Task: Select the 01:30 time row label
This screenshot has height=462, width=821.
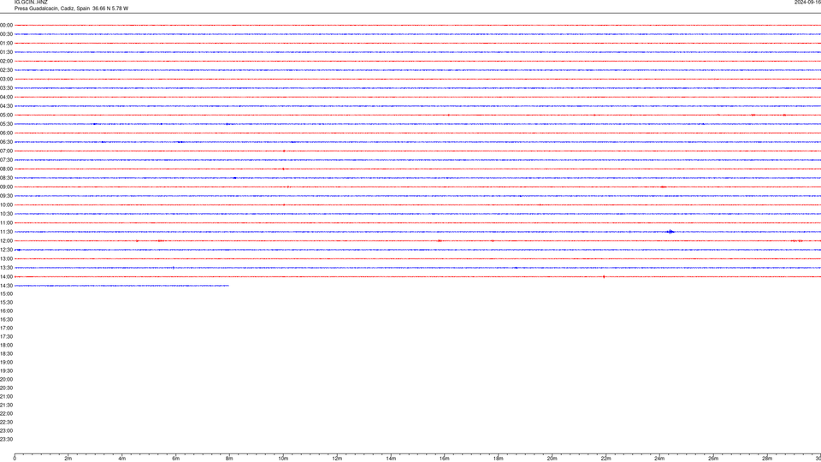Action: click(x=6, y=52)
